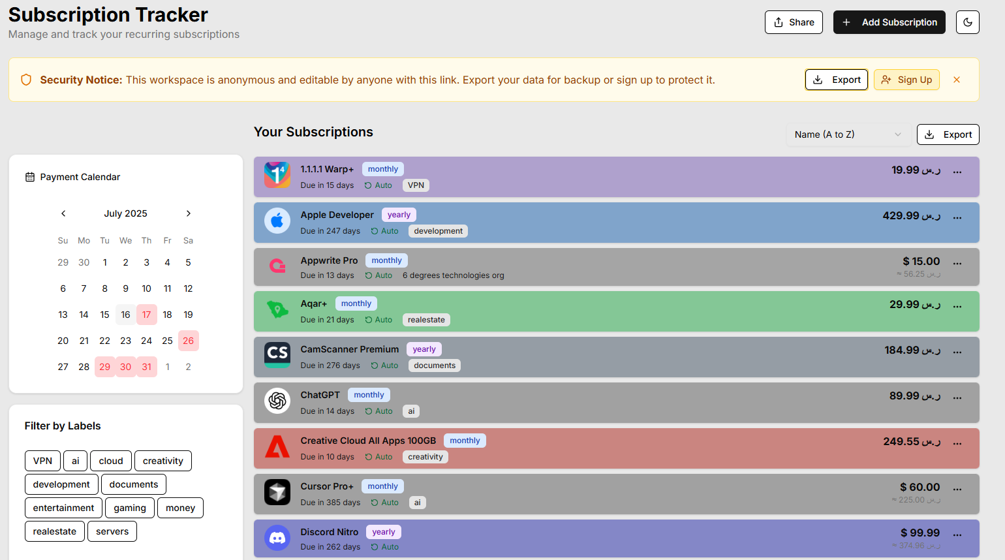Open the Name (A to Z) sort dropdown
The image size is (1005, 560).
pos(848,134)
